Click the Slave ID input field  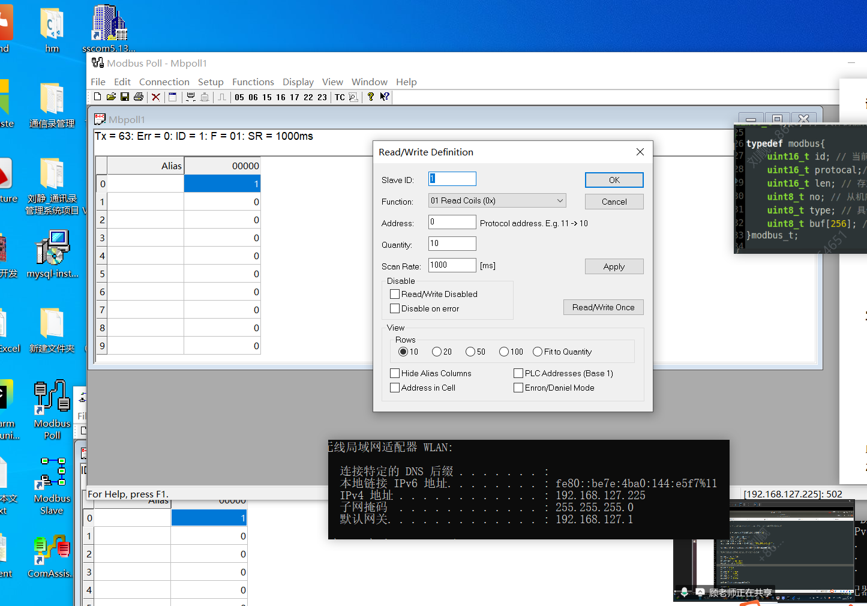tap(452, 179)
